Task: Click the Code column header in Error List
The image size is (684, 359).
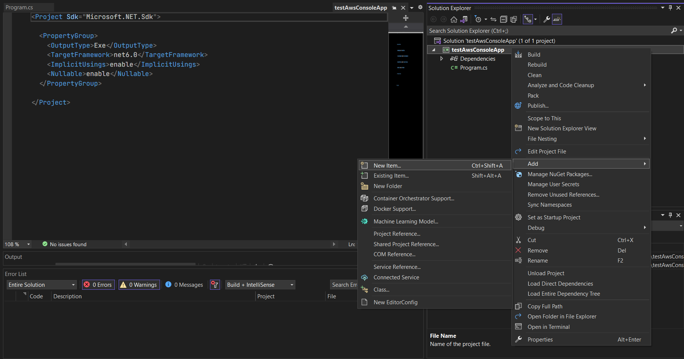Action: [x=37, y=296]
